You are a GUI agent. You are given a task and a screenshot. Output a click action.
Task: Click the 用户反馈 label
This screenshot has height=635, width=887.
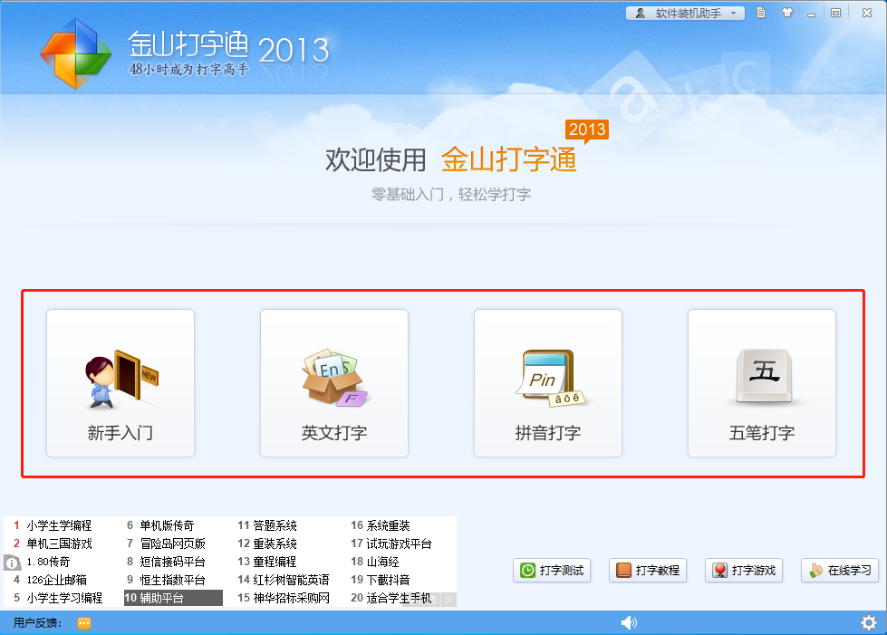click(x=37, y=623)
